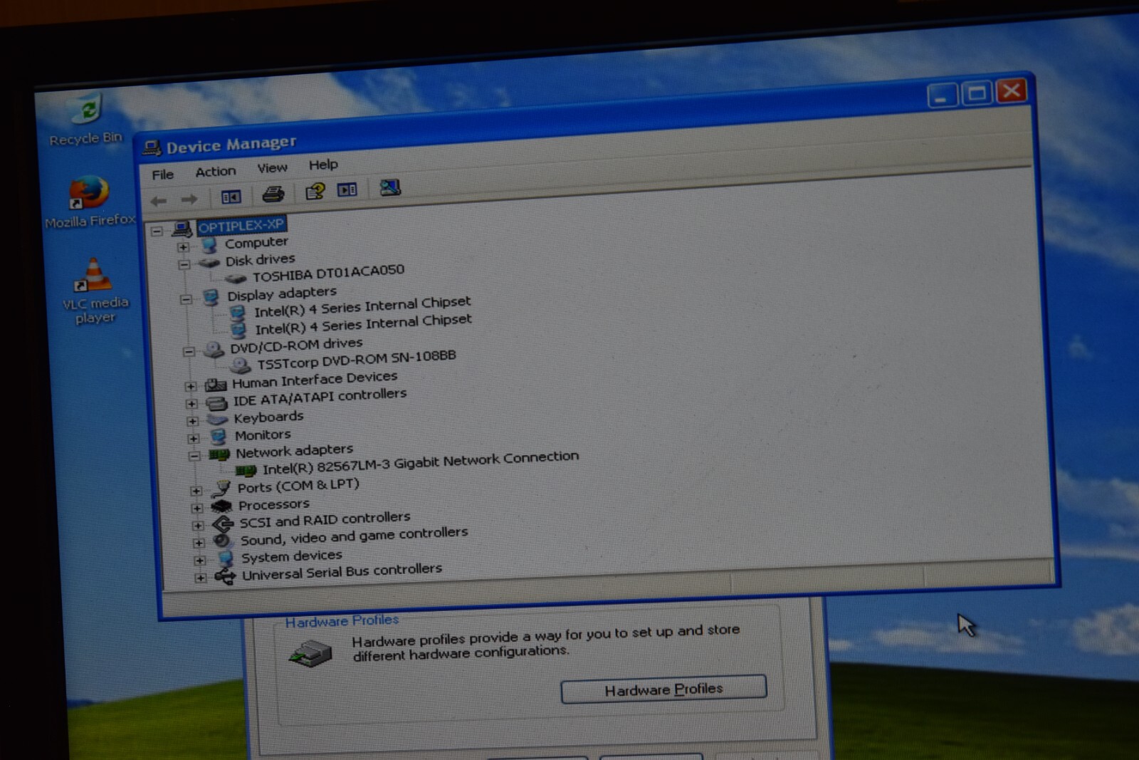Expand the IDE ATA/ATAPI controllers node
1139x760 pixels.
tap(191, 404)
